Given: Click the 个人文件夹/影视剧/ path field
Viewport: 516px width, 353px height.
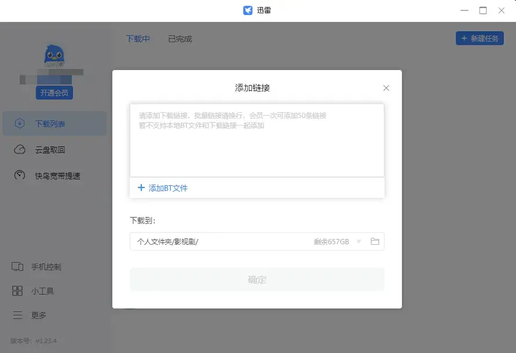Looking at the screenshot, I should (220, 241).
